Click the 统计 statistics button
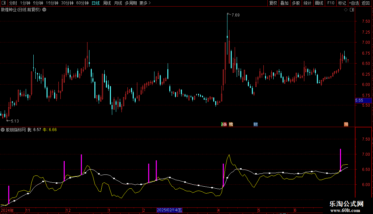373x214 pixels. pos(307,3)
